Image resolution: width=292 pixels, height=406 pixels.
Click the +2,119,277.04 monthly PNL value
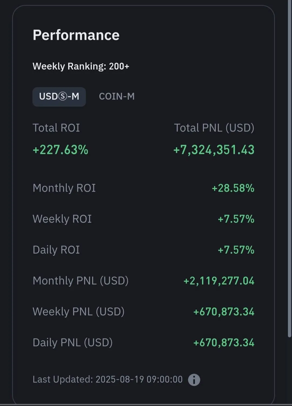coord(219,281)
